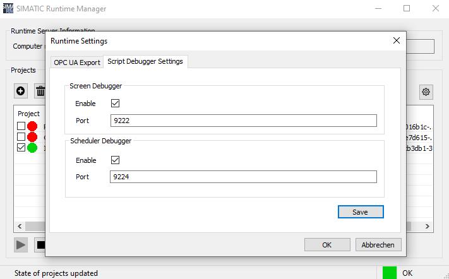Click the green status circle of third project

coord(32,148)
